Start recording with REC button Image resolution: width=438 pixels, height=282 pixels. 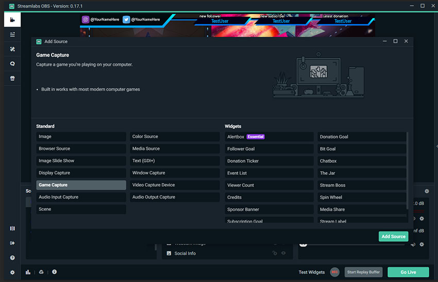[334, 272]
